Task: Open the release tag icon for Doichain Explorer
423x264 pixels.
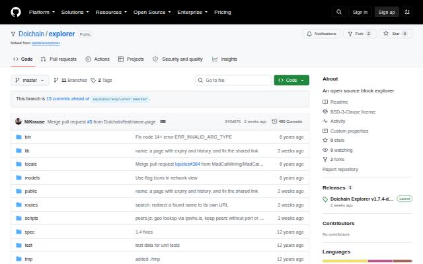Action: (x=325, y=199)
